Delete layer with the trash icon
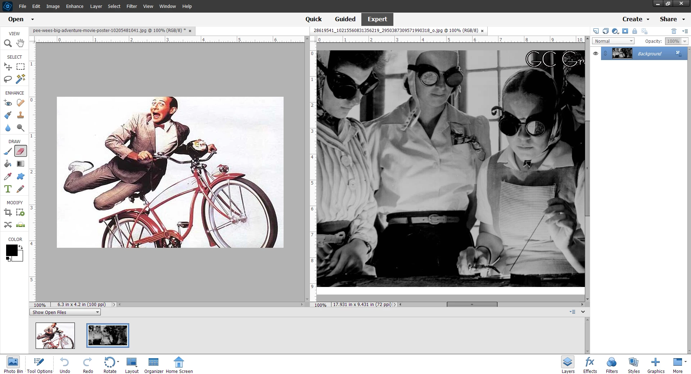The image size is (691, 374). click(x=674, y=31)
